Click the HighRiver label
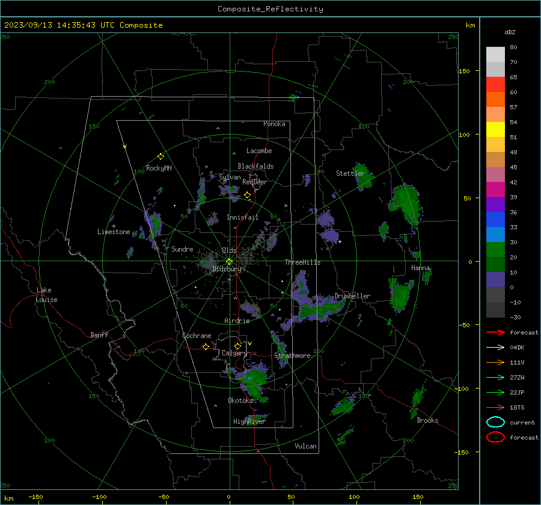Viewport: 541px width, 505px height. tap(249, 422)
